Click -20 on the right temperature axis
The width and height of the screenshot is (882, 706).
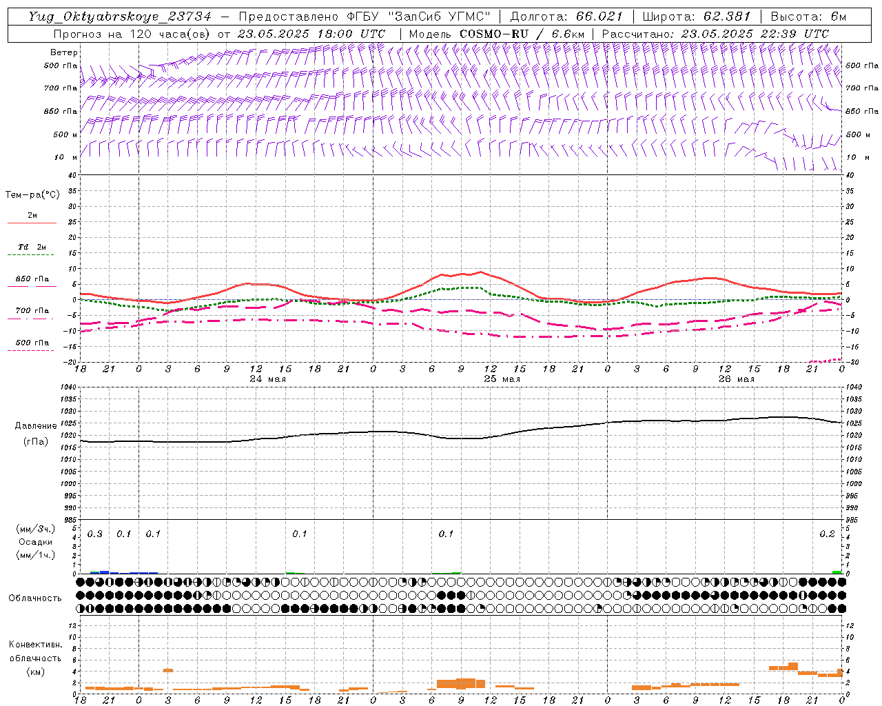[851, 362]
